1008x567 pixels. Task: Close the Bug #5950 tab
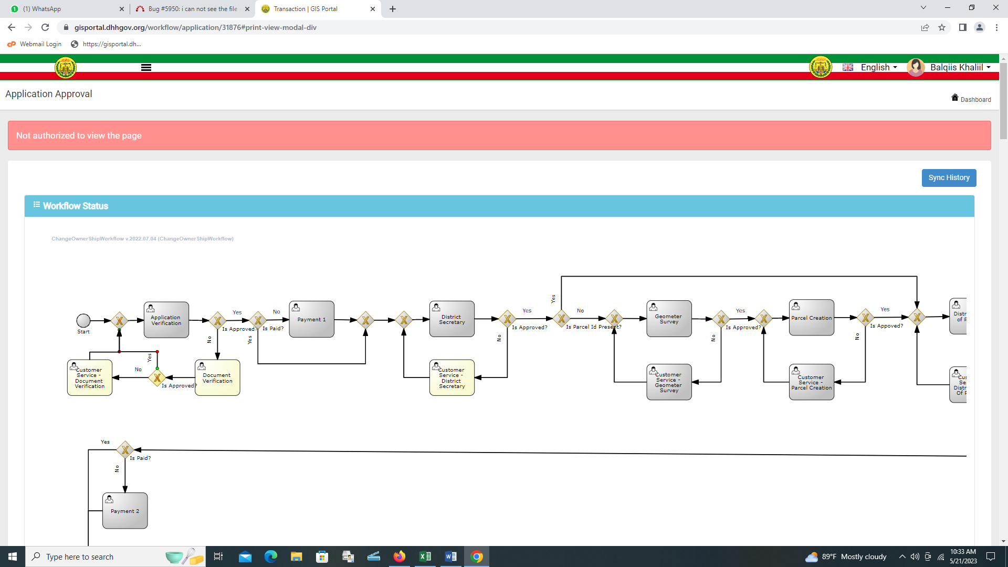coord(247,9)
